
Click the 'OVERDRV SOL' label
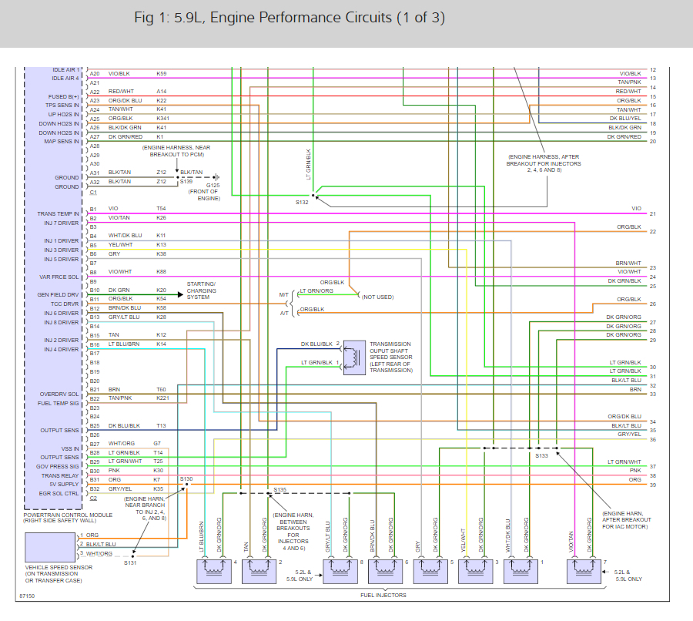(59, 394)
